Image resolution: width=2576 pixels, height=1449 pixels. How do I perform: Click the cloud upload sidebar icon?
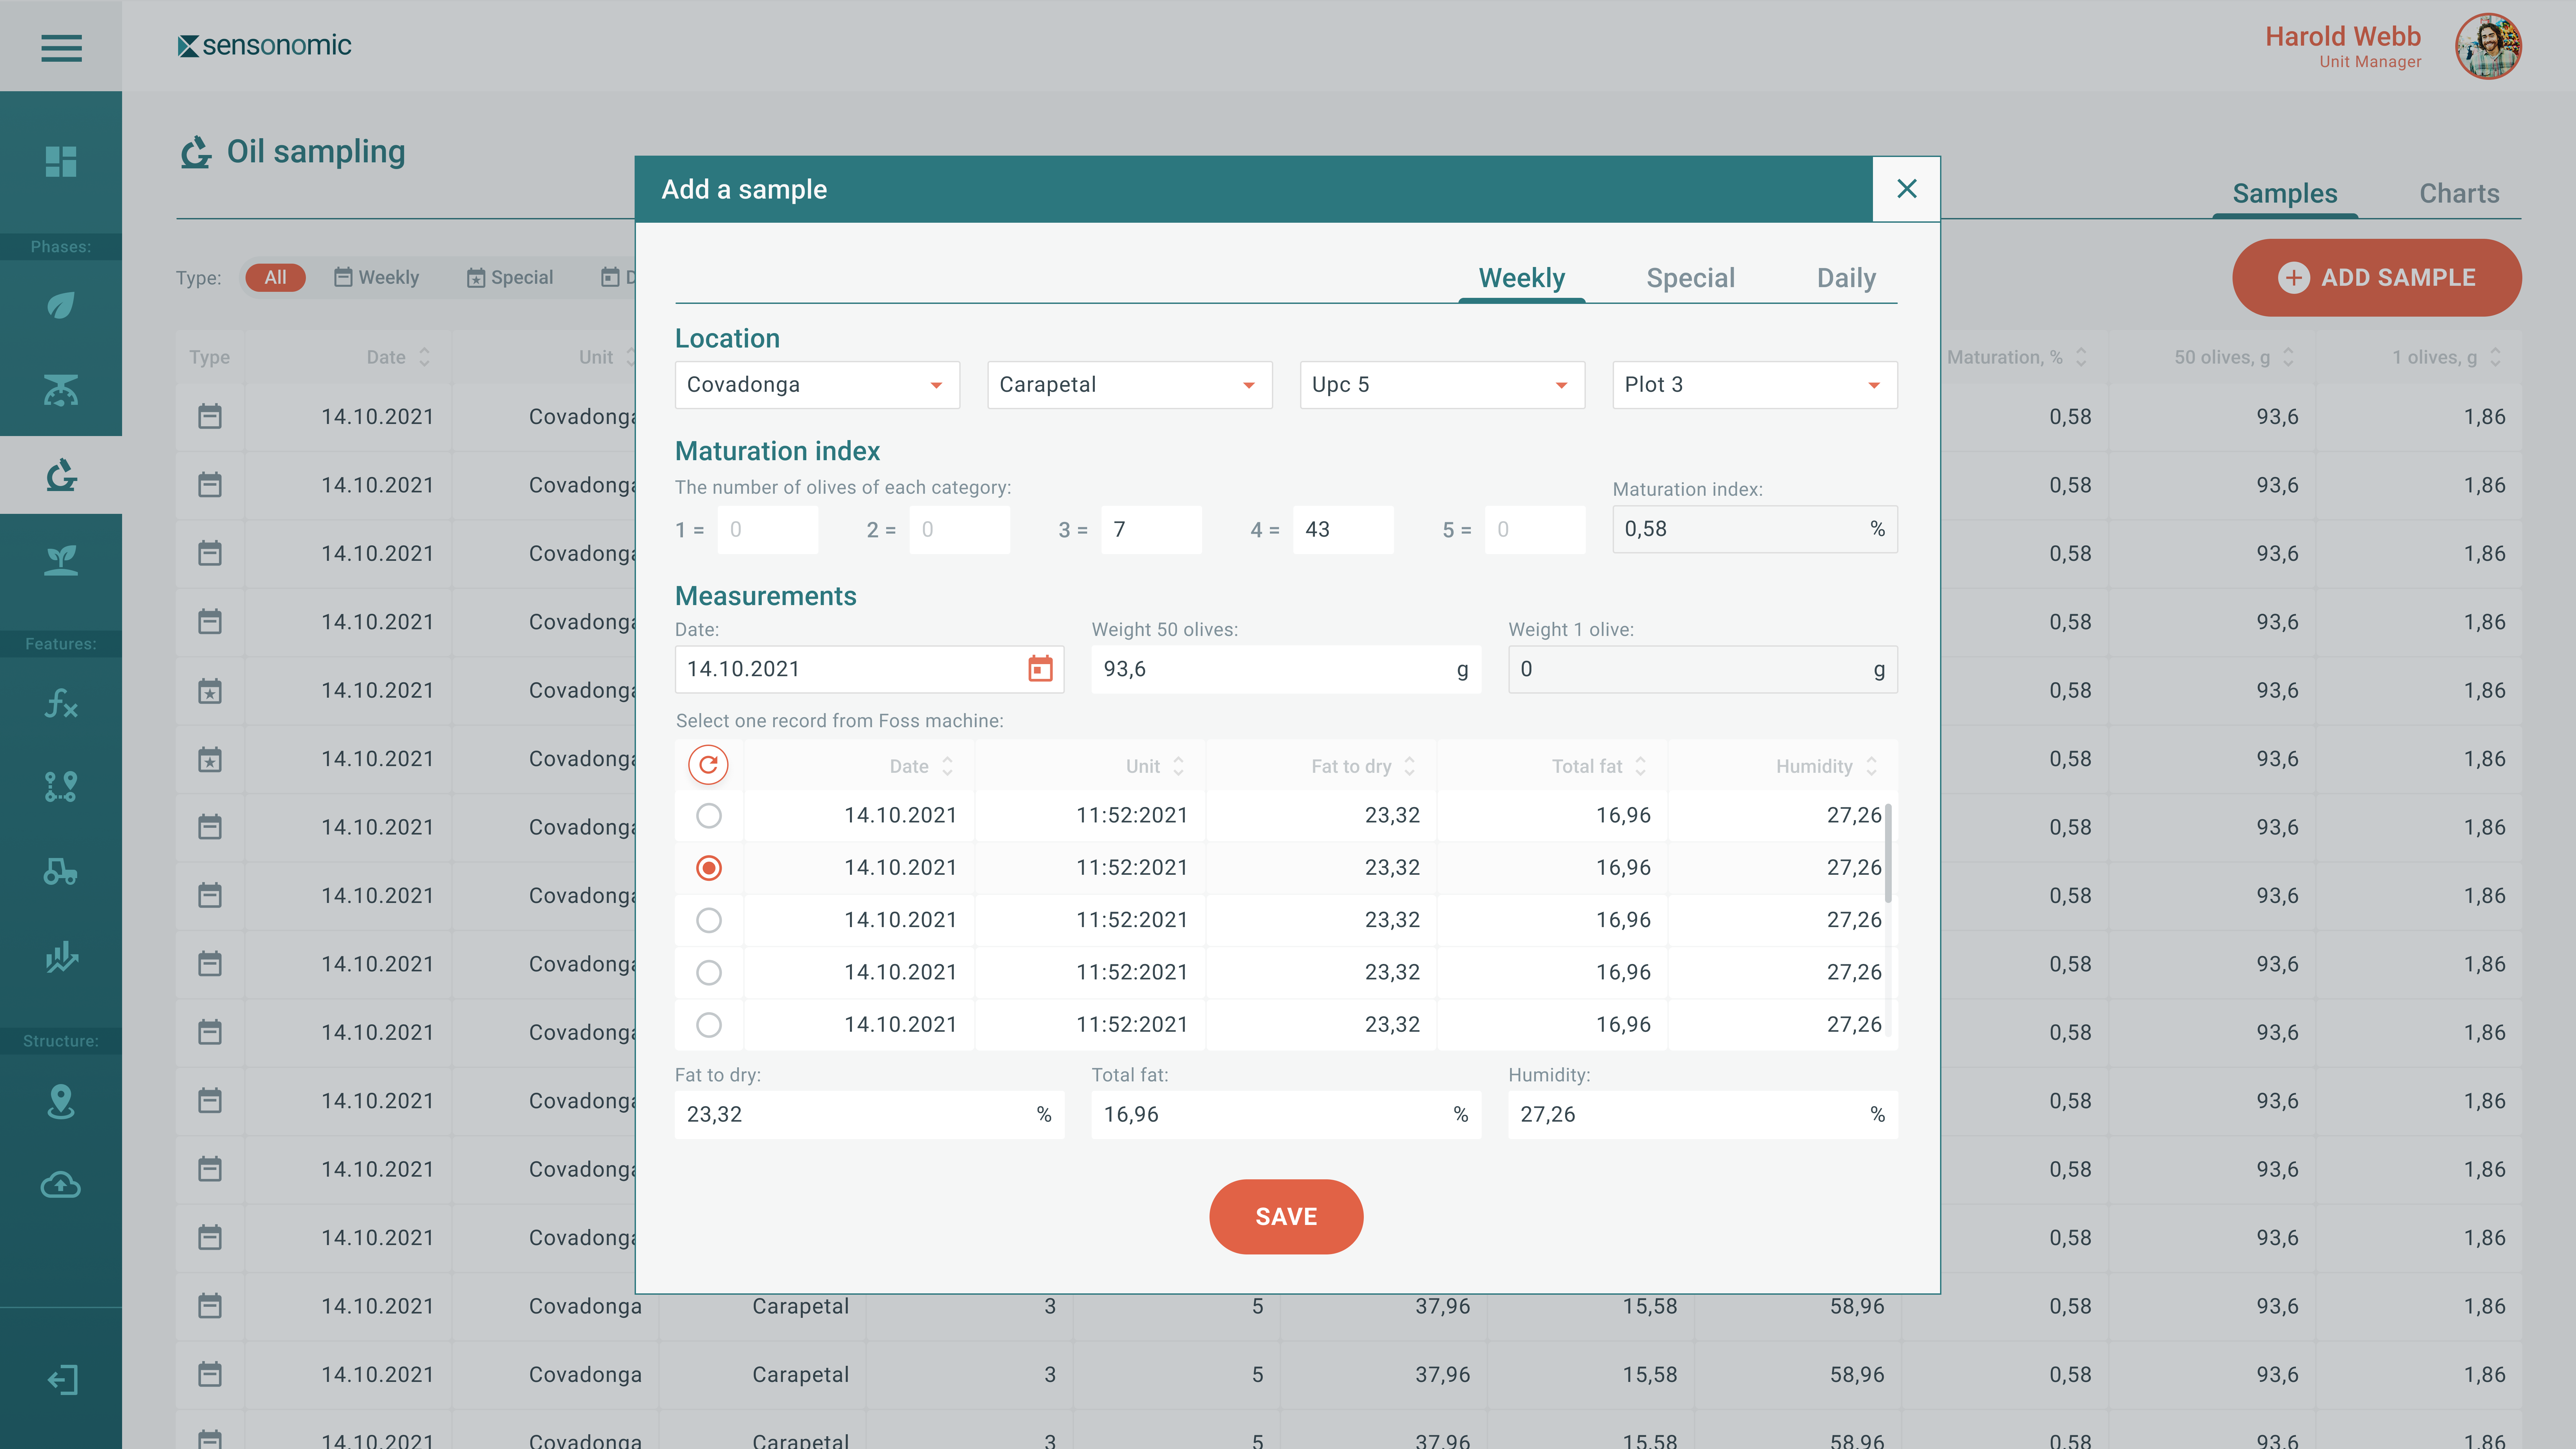pyautogui.click(x=61, y=1185)
